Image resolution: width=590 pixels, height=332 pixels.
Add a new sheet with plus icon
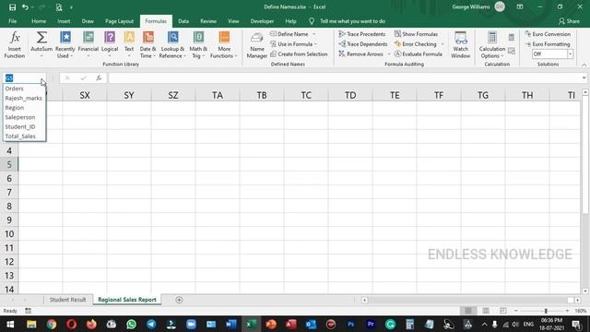pos(179,300)
